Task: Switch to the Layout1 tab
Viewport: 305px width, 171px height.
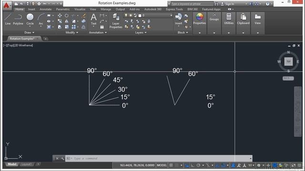Action: [x=26, y=164]
